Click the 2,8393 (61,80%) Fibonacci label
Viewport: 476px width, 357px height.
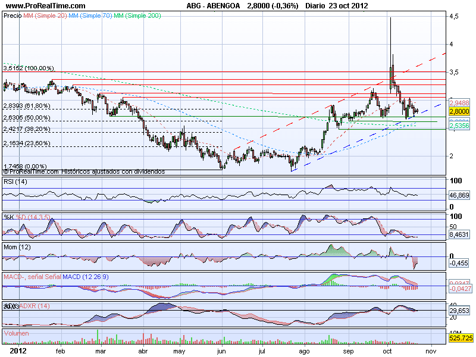(27, 106)
